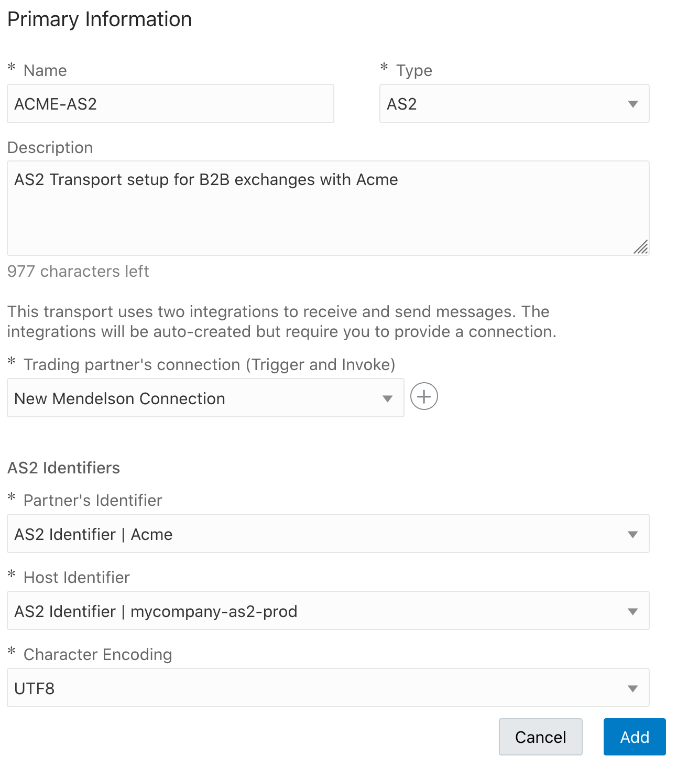Click the Character Encoding dropdown arrow
Viewport: 677px width, 778px height.
632,688
